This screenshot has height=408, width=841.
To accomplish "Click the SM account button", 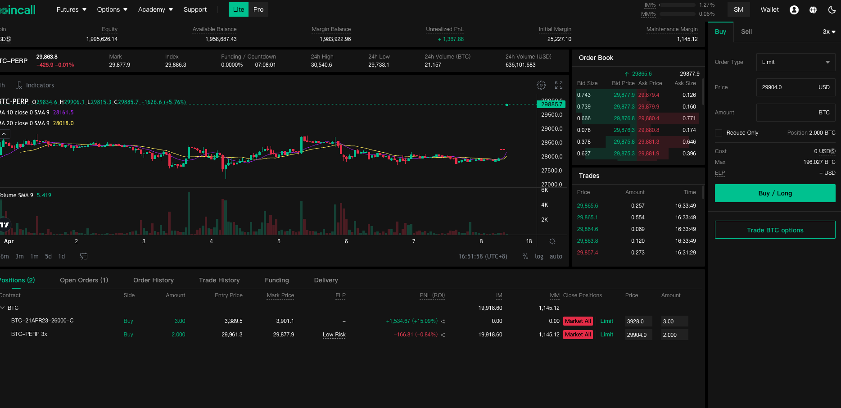I will click(x=738, y=9).
